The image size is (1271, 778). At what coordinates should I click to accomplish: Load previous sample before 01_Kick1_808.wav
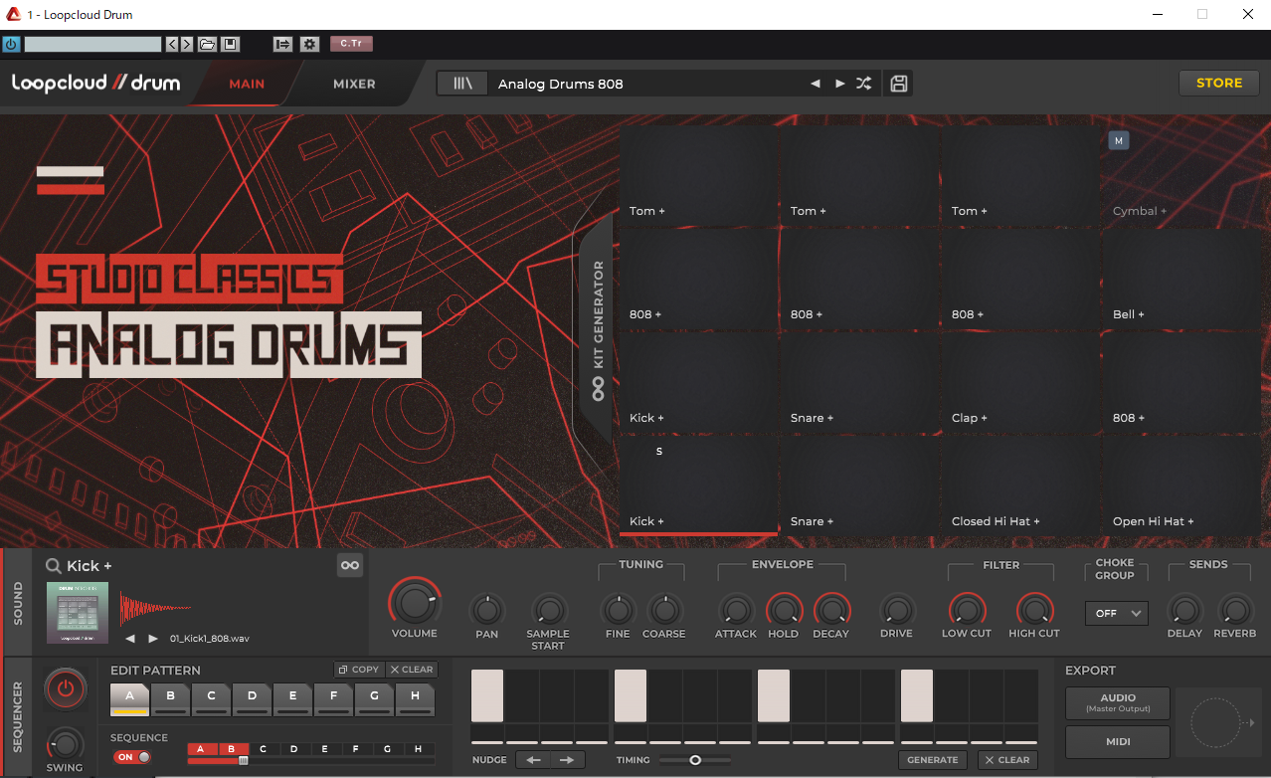[130, 638]
